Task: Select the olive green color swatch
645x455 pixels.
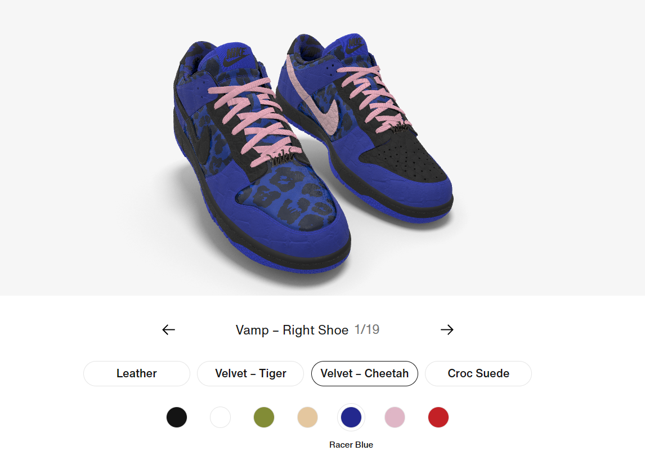Action: point(264,417)
